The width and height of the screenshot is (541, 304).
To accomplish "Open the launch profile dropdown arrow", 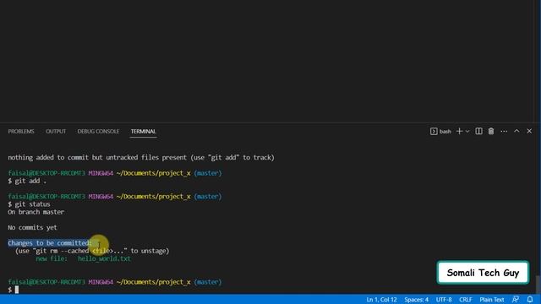I will pyautogui.click(x=467, y=132).
